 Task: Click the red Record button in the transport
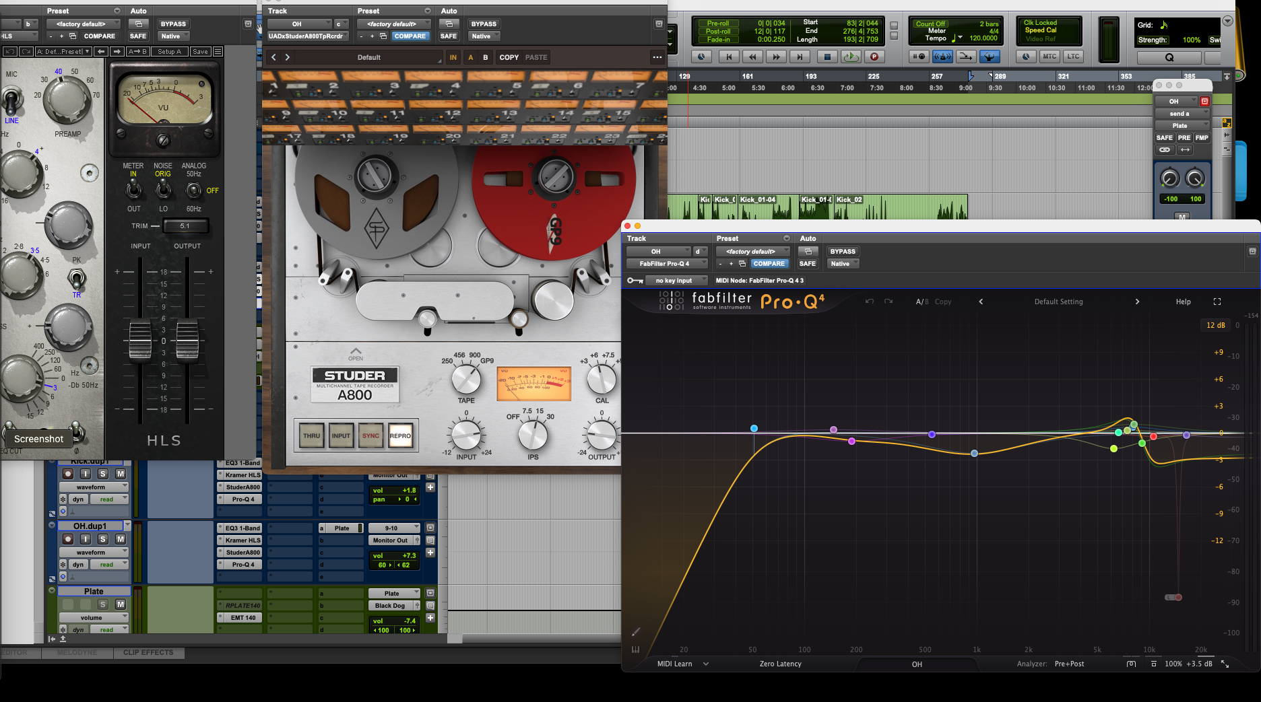point(874,57)
